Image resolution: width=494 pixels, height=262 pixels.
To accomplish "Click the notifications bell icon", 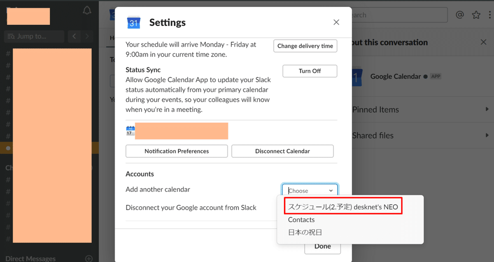I will 87,11.
